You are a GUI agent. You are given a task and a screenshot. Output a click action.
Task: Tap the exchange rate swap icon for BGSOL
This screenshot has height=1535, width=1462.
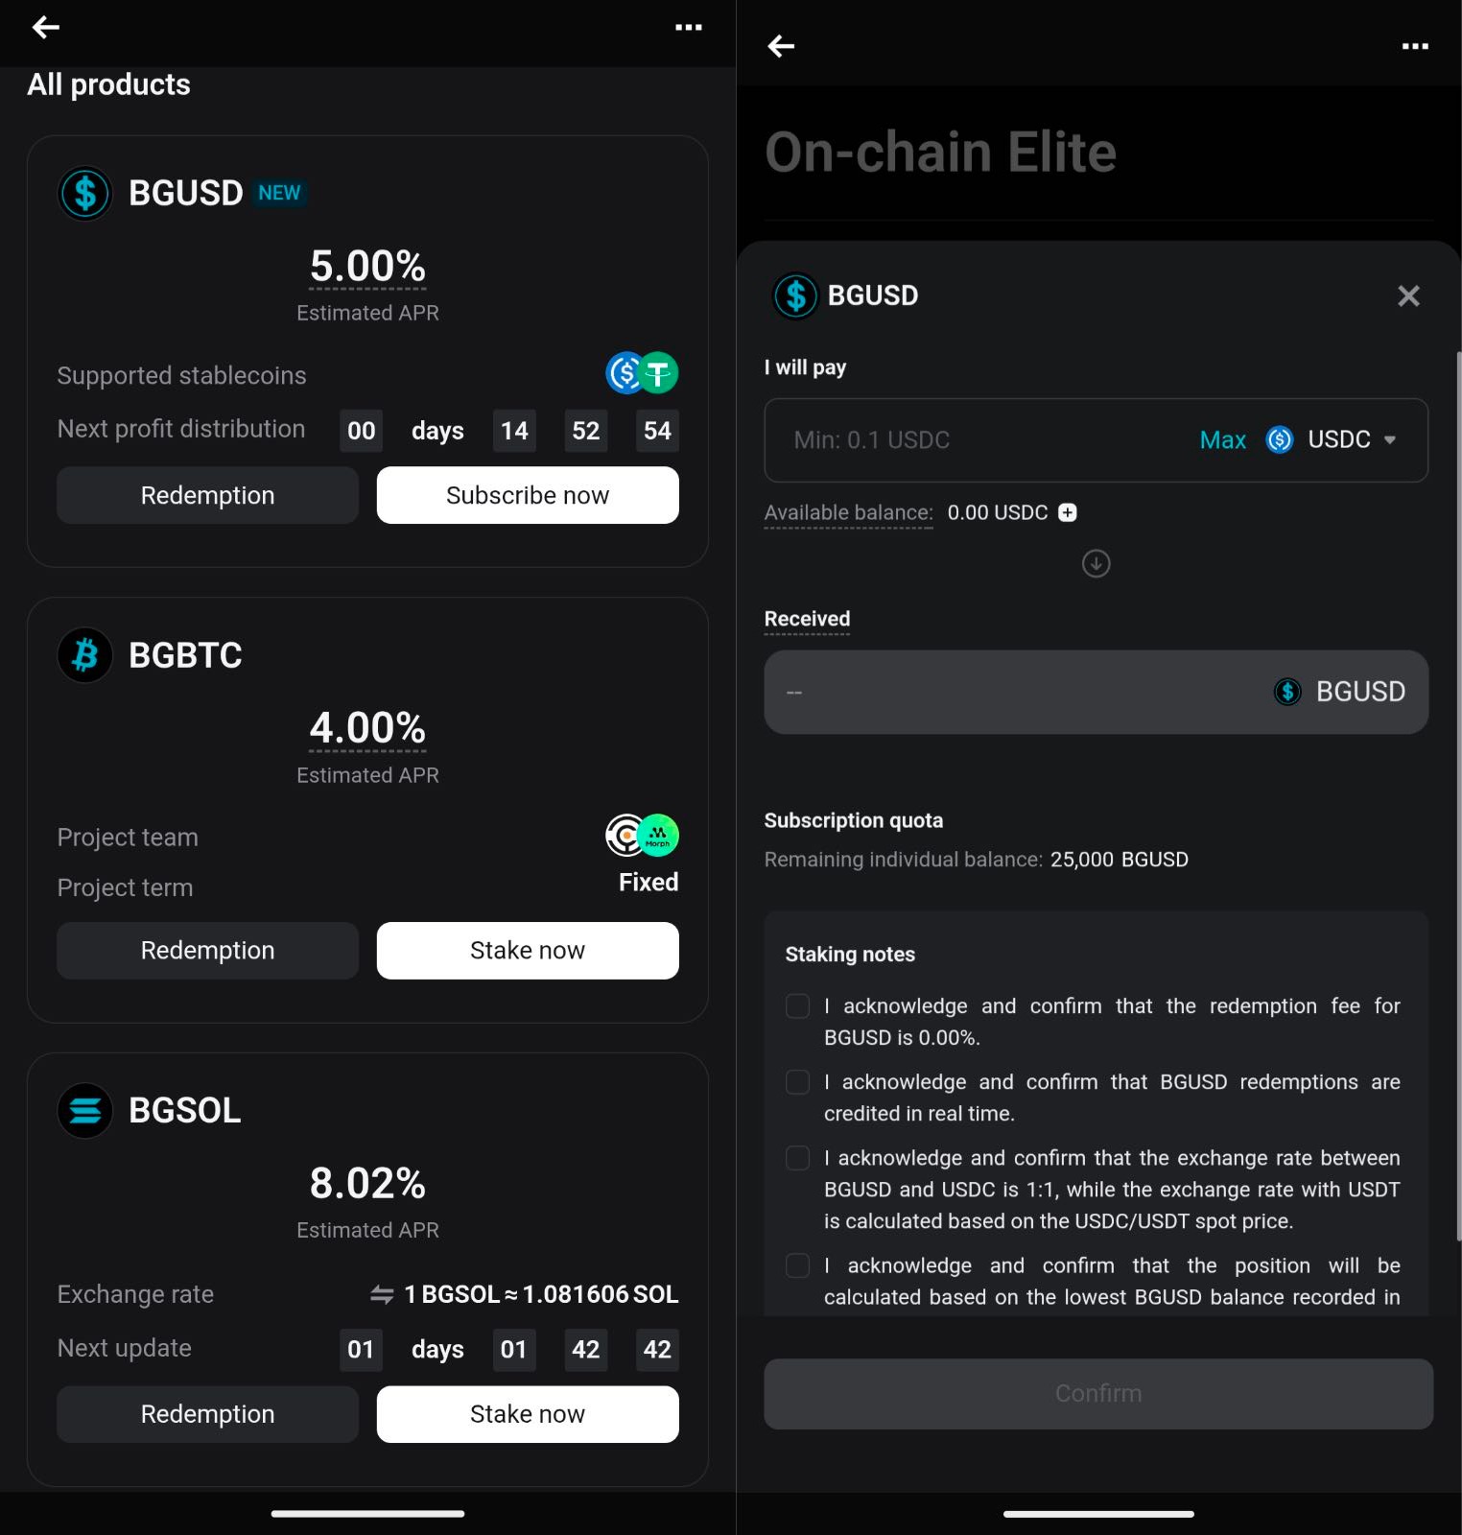tap(382, 1294)
